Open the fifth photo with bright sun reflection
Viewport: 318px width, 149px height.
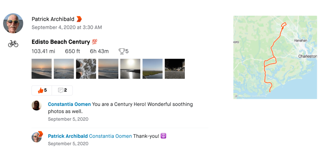tap(130, 69)
